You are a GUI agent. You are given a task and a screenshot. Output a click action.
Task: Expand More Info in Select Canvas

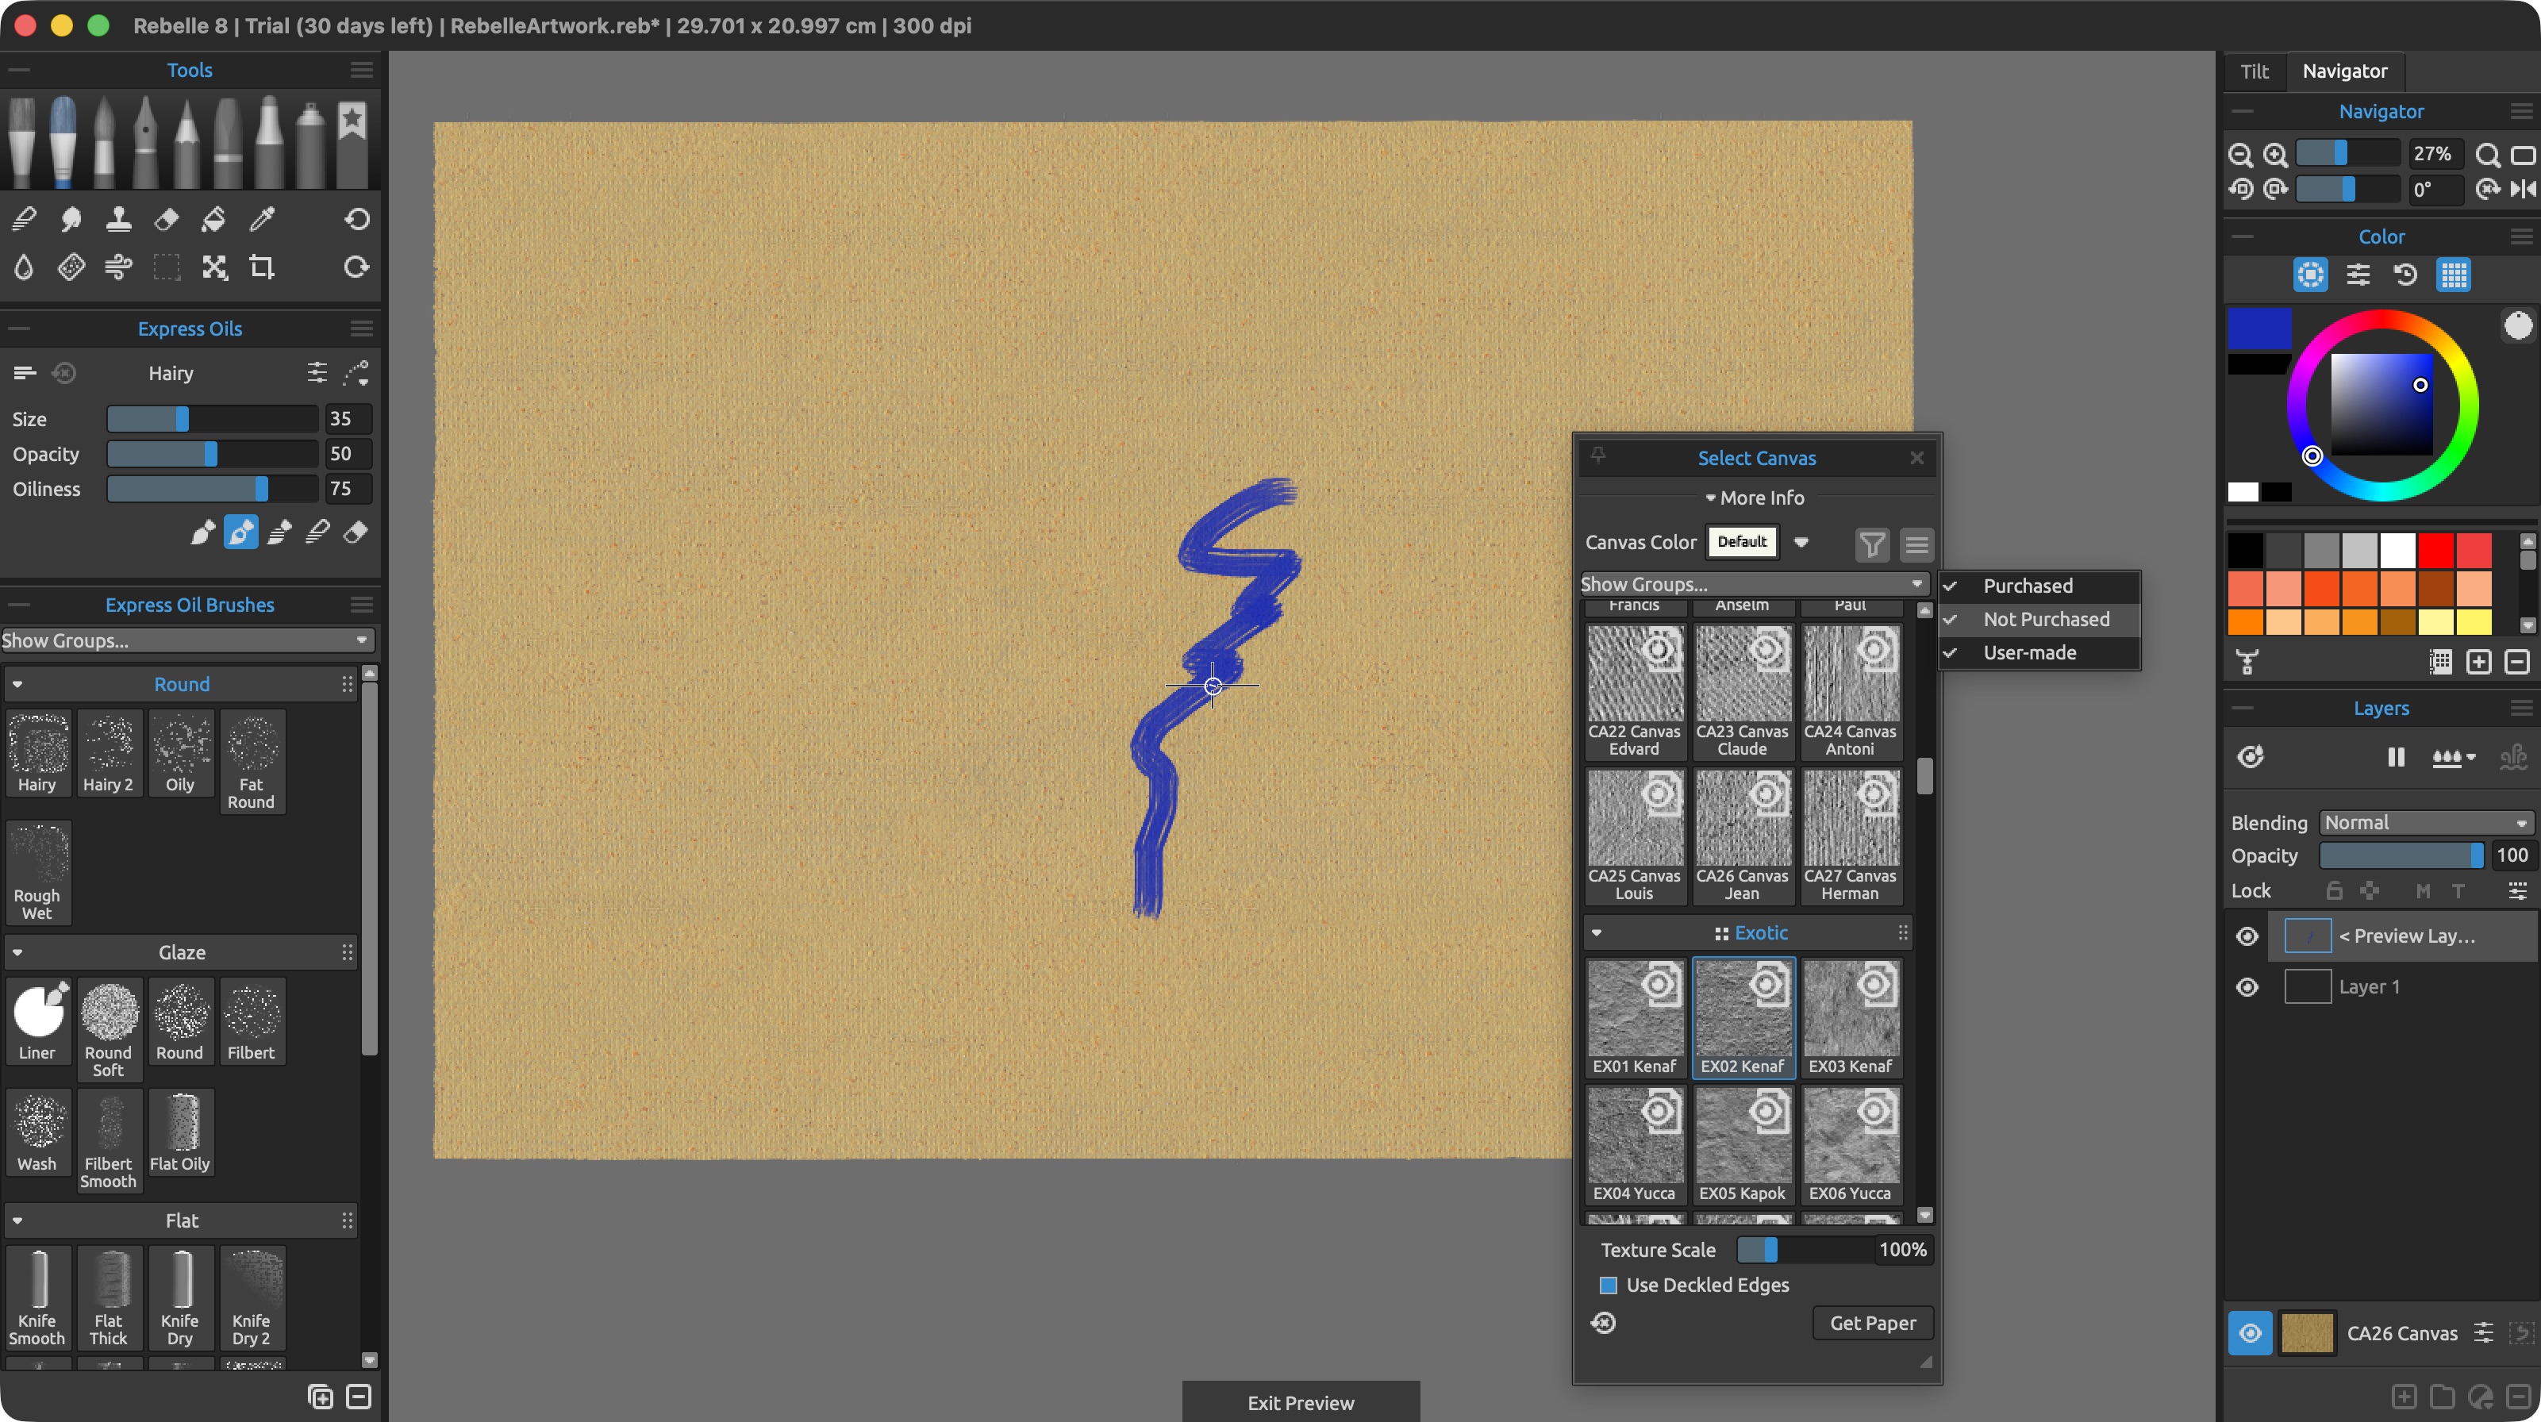coord(1756,498)
